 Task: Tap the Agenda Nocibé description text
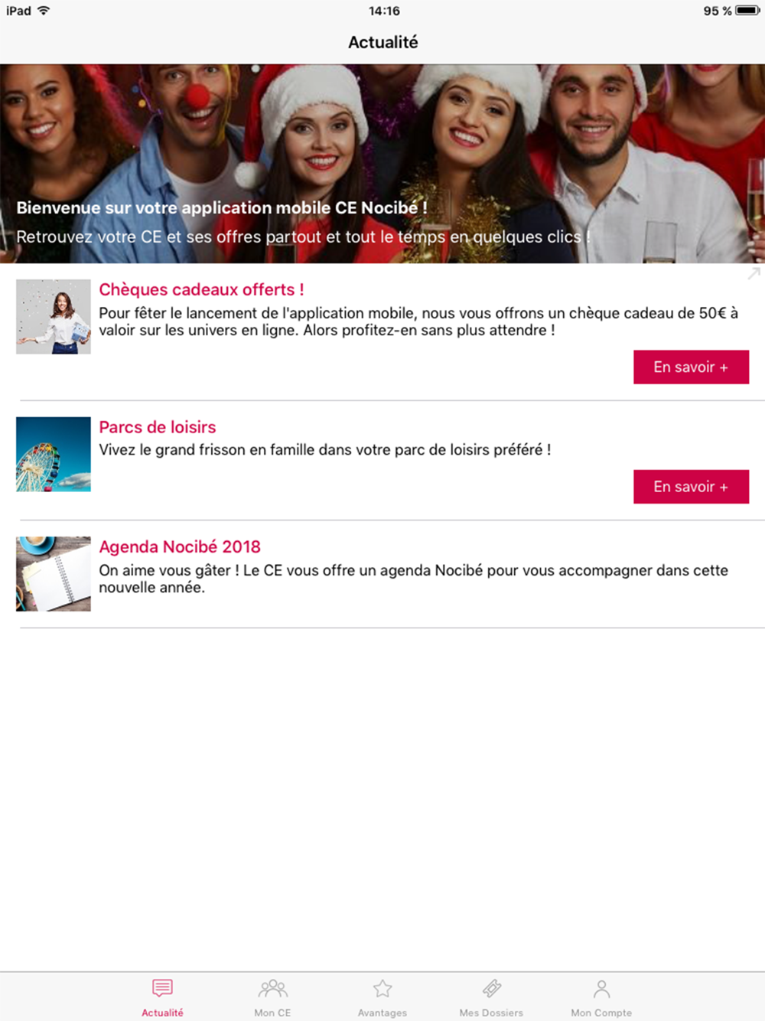(413, 579)
